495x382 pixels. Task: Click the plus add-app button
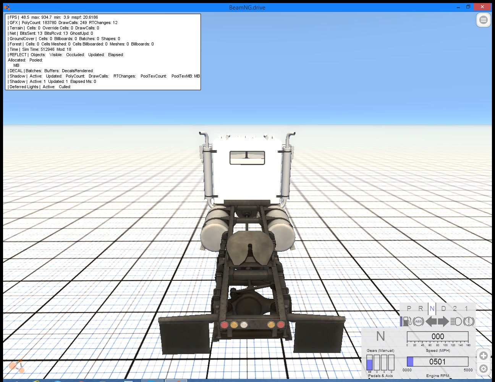[x=483, y=356]
